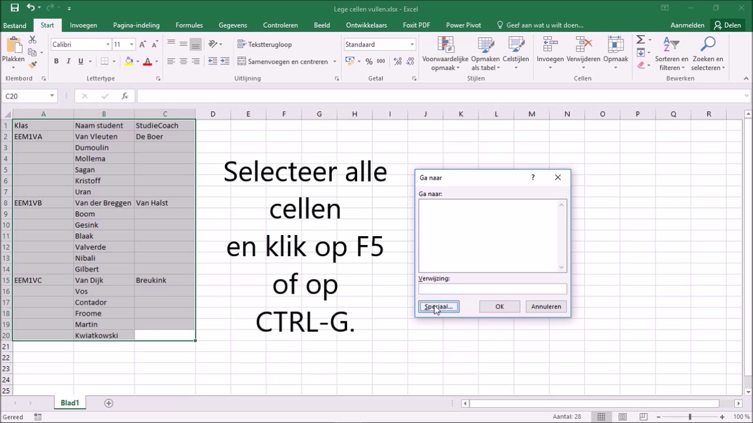This screenshot has width=753, height=423.
Task: Toggle Bold formatting
Action: (56, 61)
